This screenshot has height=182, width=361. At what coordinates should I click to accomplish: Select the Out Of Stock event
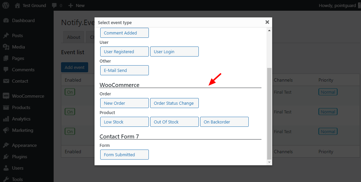coord(175,122)
